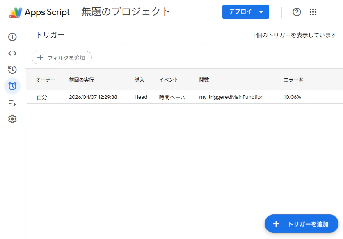Open the run list icon in sidebar
343x239 pixels.
[x=12, y=102]
